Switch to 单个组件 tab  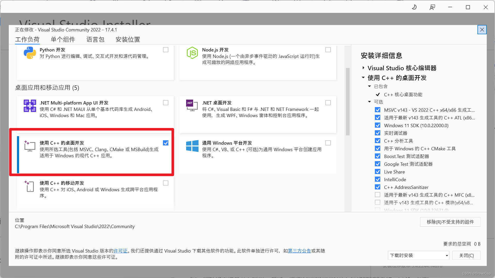(63, 39)
